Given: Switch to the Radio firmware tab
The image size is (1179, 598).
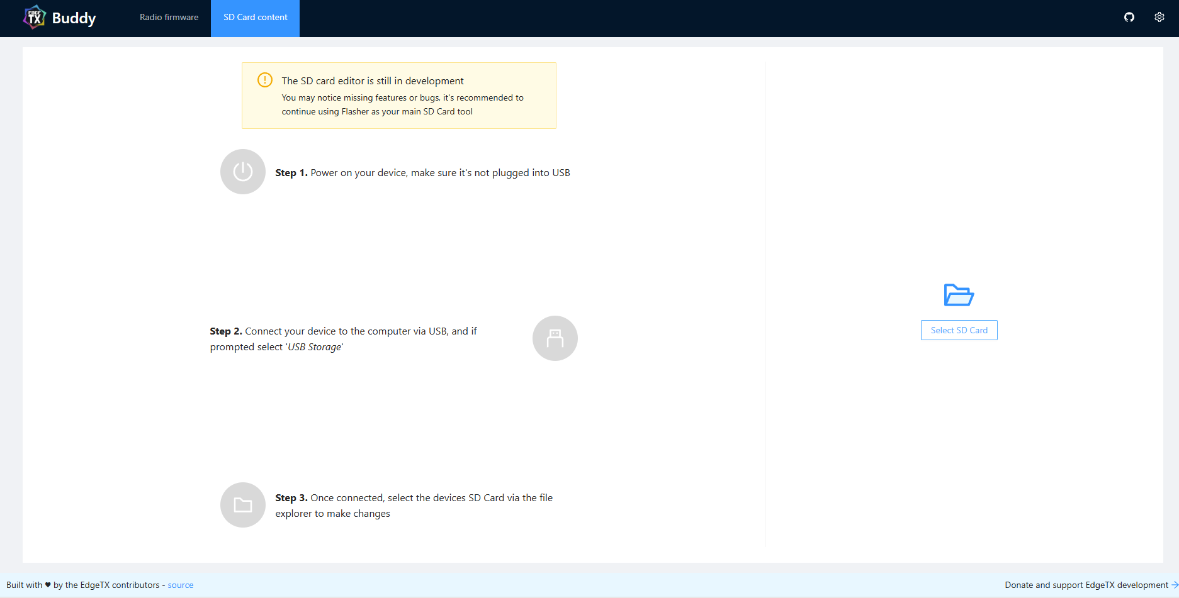Looking at the screenshot, I should [168, 17].
